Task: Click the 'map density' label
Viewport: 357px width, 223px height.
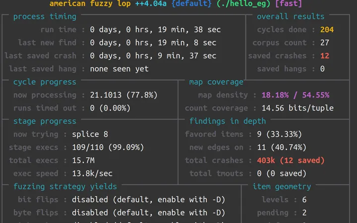Action: tap(223, 95)
